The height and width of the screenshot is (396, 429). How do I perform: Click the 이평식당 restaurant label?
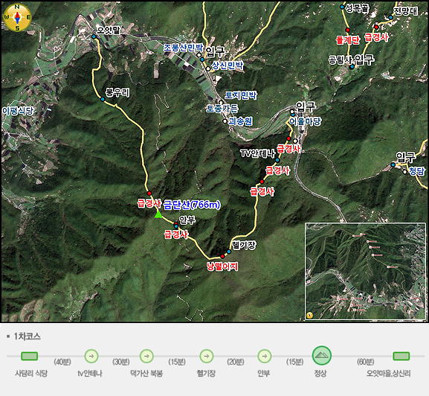pos(18,111)
